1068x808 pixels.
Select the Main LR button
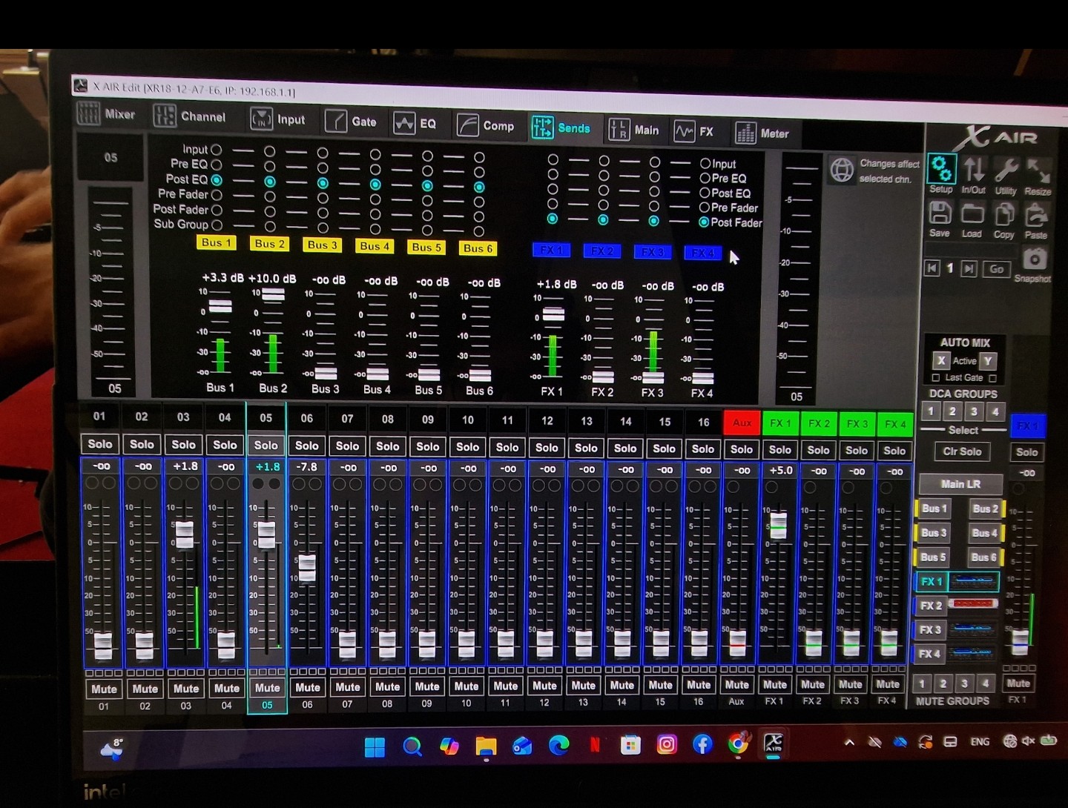point(960,484)
